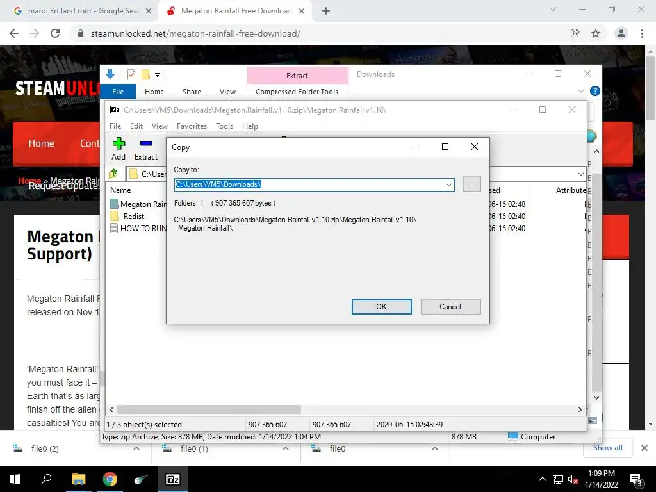This screenshot has height=492, width=656.
Task: Click the Home link on Steamunlocked site
Action: coord(41,143)
